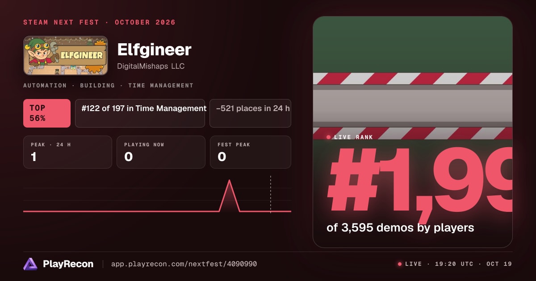
Task: Open the app.playrecon.com/nextfest/4090990 URL
Action: click(x=184, y=264)
